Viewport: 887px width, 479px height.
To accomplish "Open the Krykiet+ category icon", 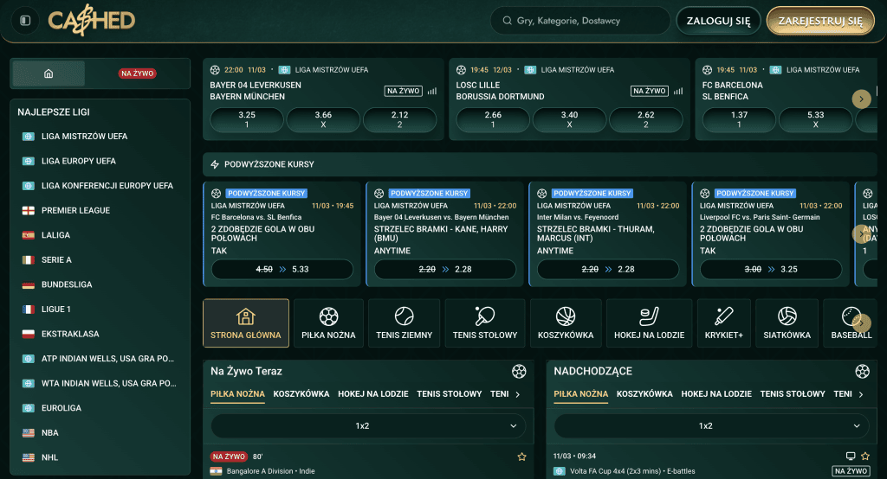I will tap(723, 323).
